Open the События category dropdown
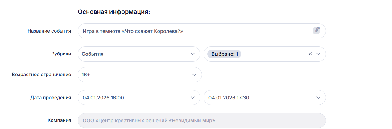Screen dimensions: 392x129 136,54
